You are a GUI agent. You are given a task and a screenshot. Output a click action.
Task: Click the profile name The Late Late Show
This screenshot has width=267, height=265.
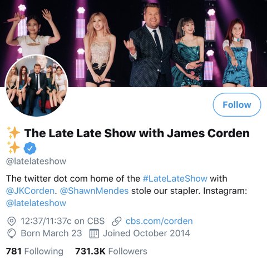pyautogui.click(x=137, y=133)
